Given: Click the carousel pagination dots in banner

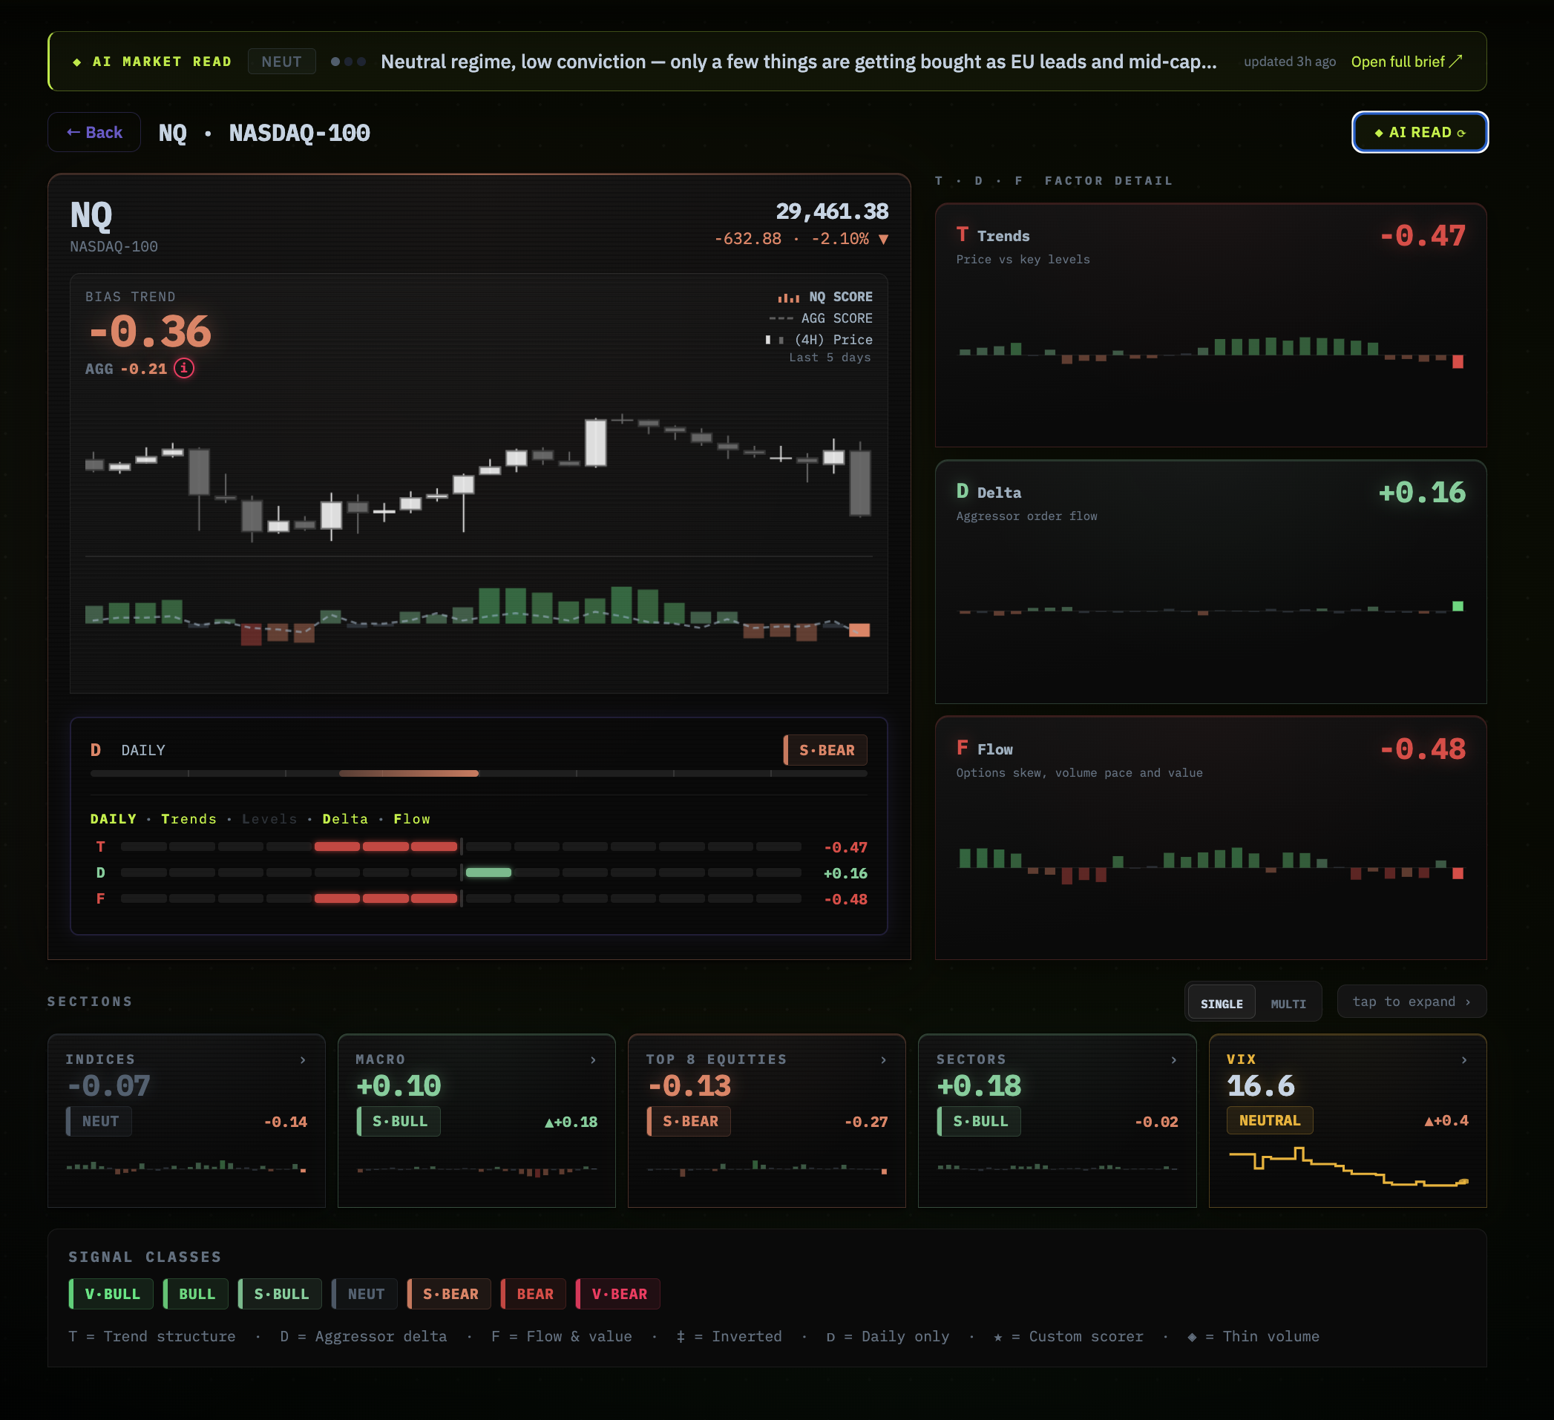Looking at the screenshot, I should pos(347,62).
